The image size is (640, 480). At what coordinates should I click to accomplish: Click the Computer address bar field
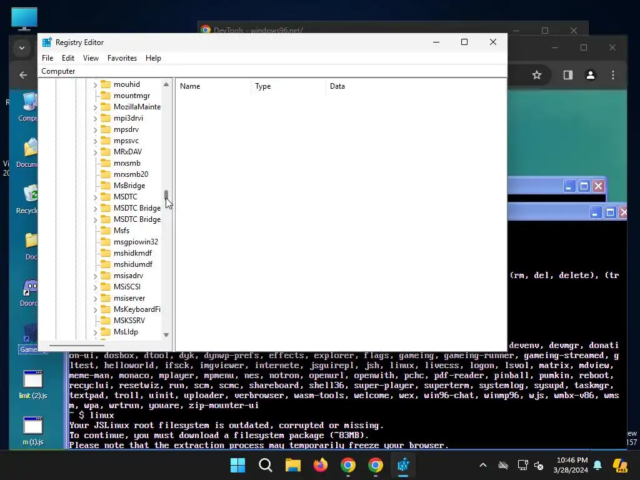[272, 71]
